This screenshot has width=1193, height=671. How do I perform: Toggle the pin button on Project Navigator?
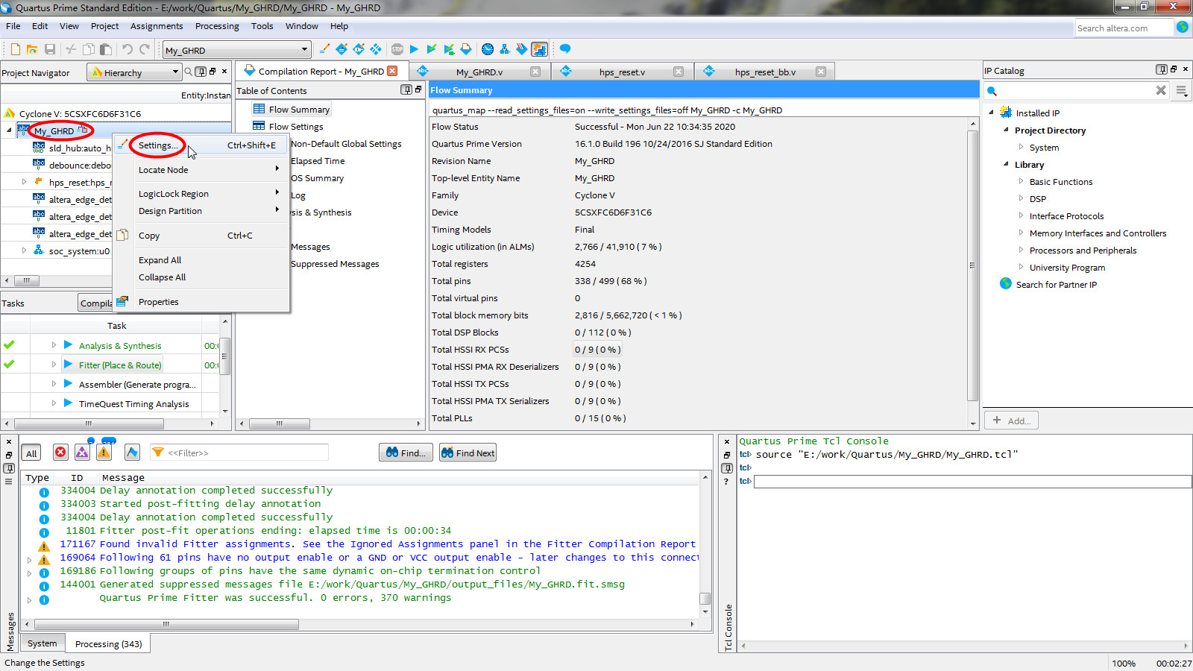(x=201, y=72)
